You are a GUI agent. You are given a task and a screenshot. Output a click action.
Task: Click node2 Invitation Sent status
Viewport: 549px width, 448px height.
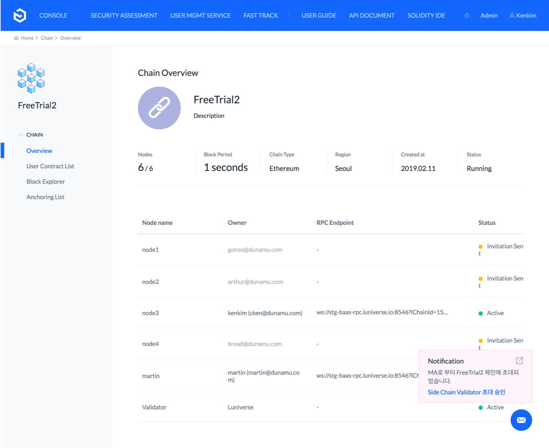(501, 282)
